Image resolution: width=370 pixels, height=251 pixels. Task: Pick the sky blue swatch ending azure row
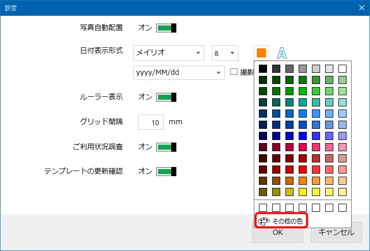pyautogui.click(x=342, y=114)
